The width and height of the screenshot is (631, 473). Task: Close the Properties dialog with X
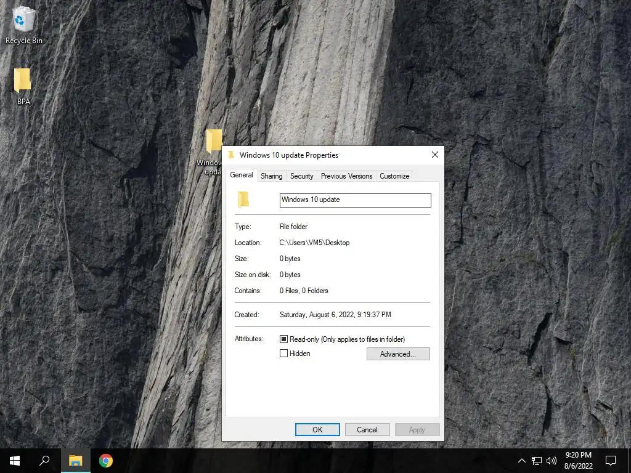click(434, 155)
